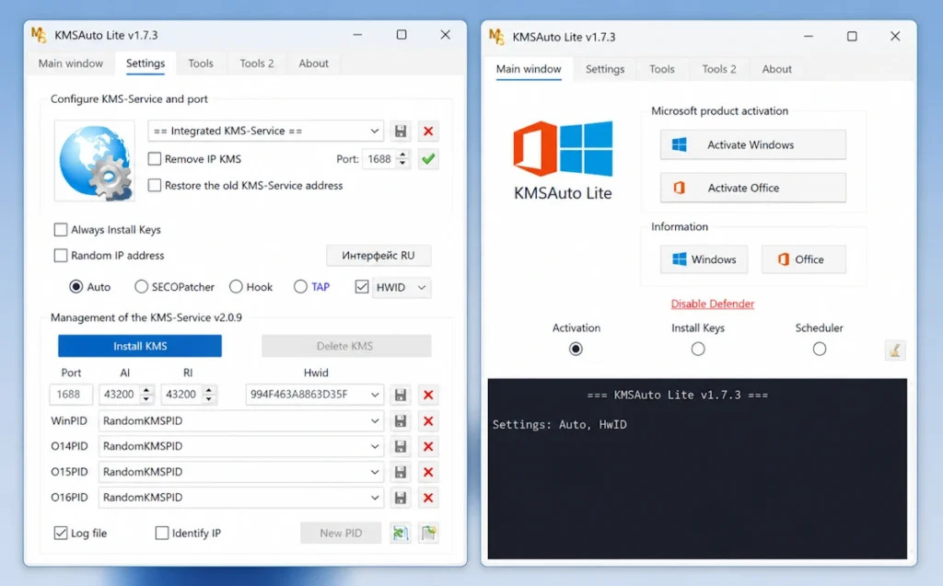
Task: Open Tools tab in the Main window
Action: [x=661, y=69]
